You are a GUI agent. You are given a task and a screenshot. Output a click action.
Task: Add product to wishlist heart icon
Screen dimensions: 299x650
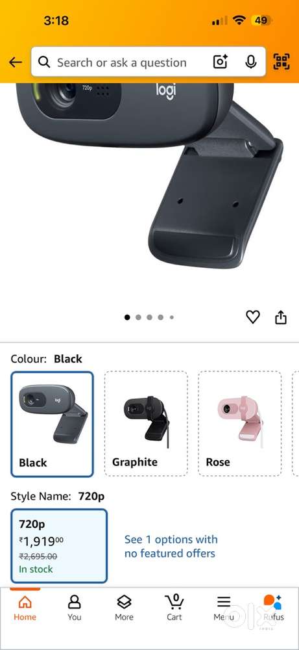click(253, 317)
